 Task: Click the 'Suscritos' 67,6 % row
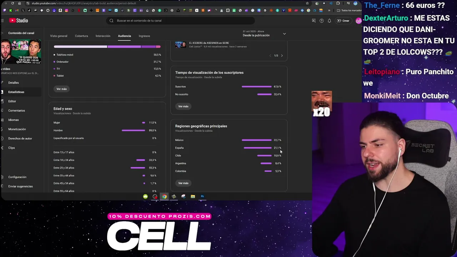click(228, 87)
